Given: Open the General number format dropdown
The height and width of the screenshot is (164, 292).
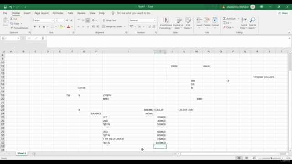Looking at the screenshot, I should click(x=155, y=20).
